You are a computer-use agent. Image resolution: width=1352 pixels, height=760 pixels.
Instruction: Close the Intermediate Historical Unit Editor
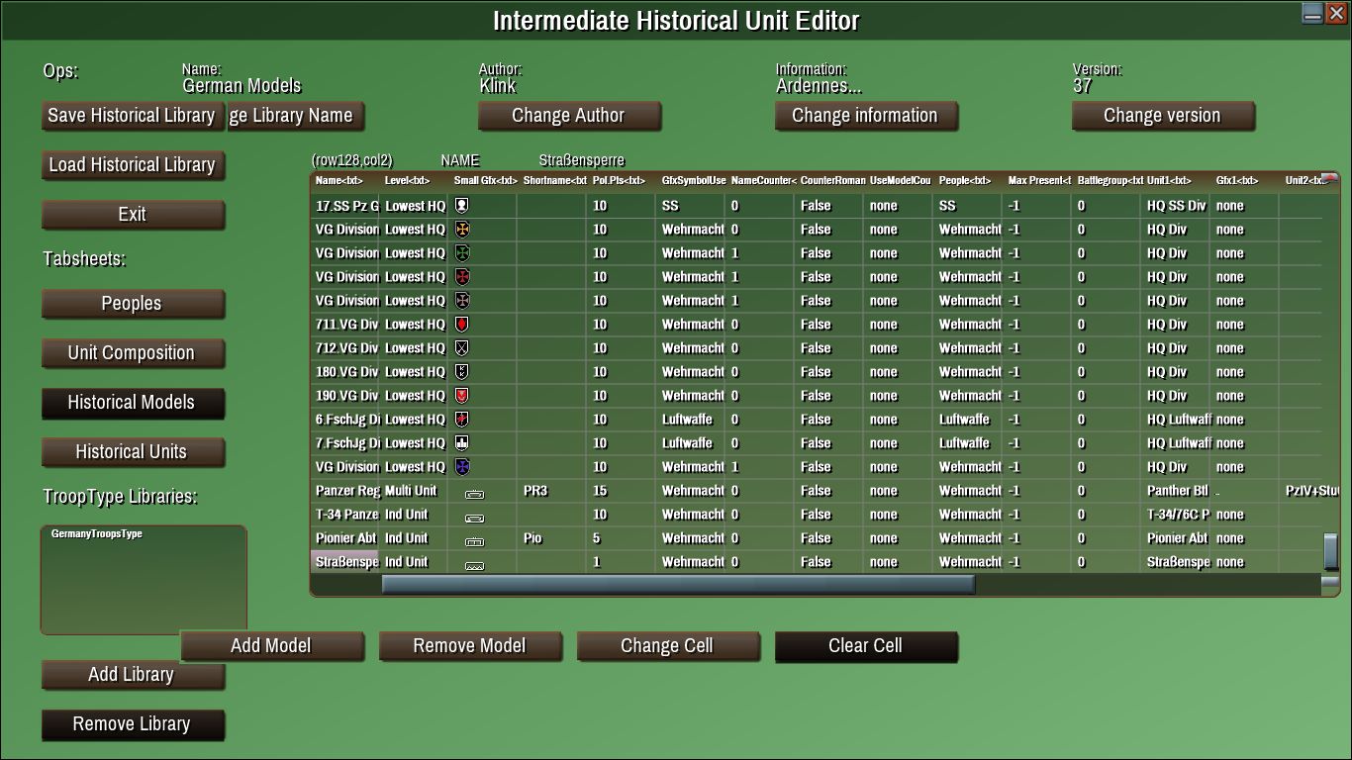[x=1336, y=13]
